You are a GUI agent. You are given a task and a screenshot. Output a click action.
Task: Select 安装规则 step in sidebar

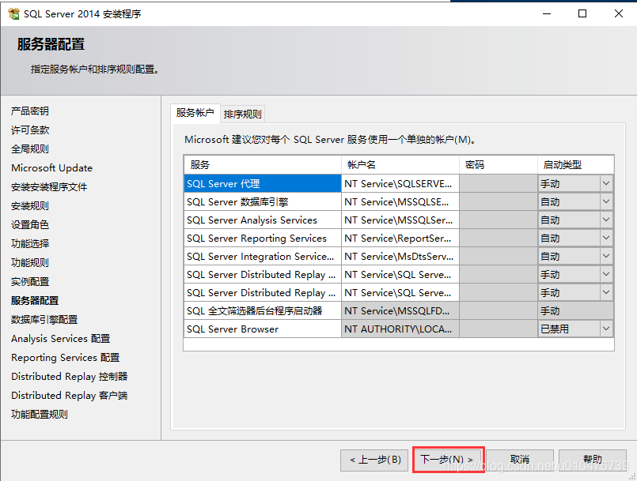click(x=30, y=206)
